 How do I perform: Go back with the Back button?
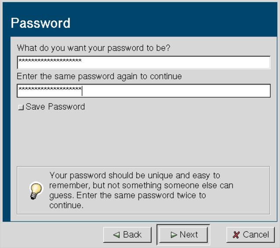coord(127,235)
